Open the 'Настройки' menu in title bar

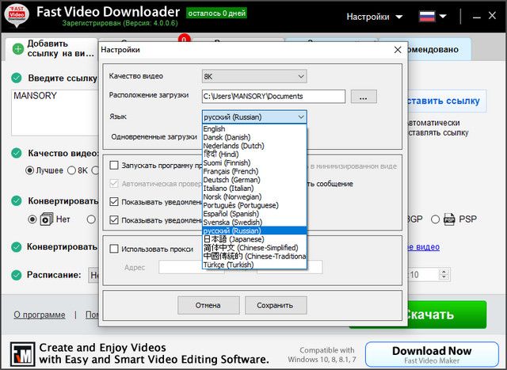tap(375, 17)
